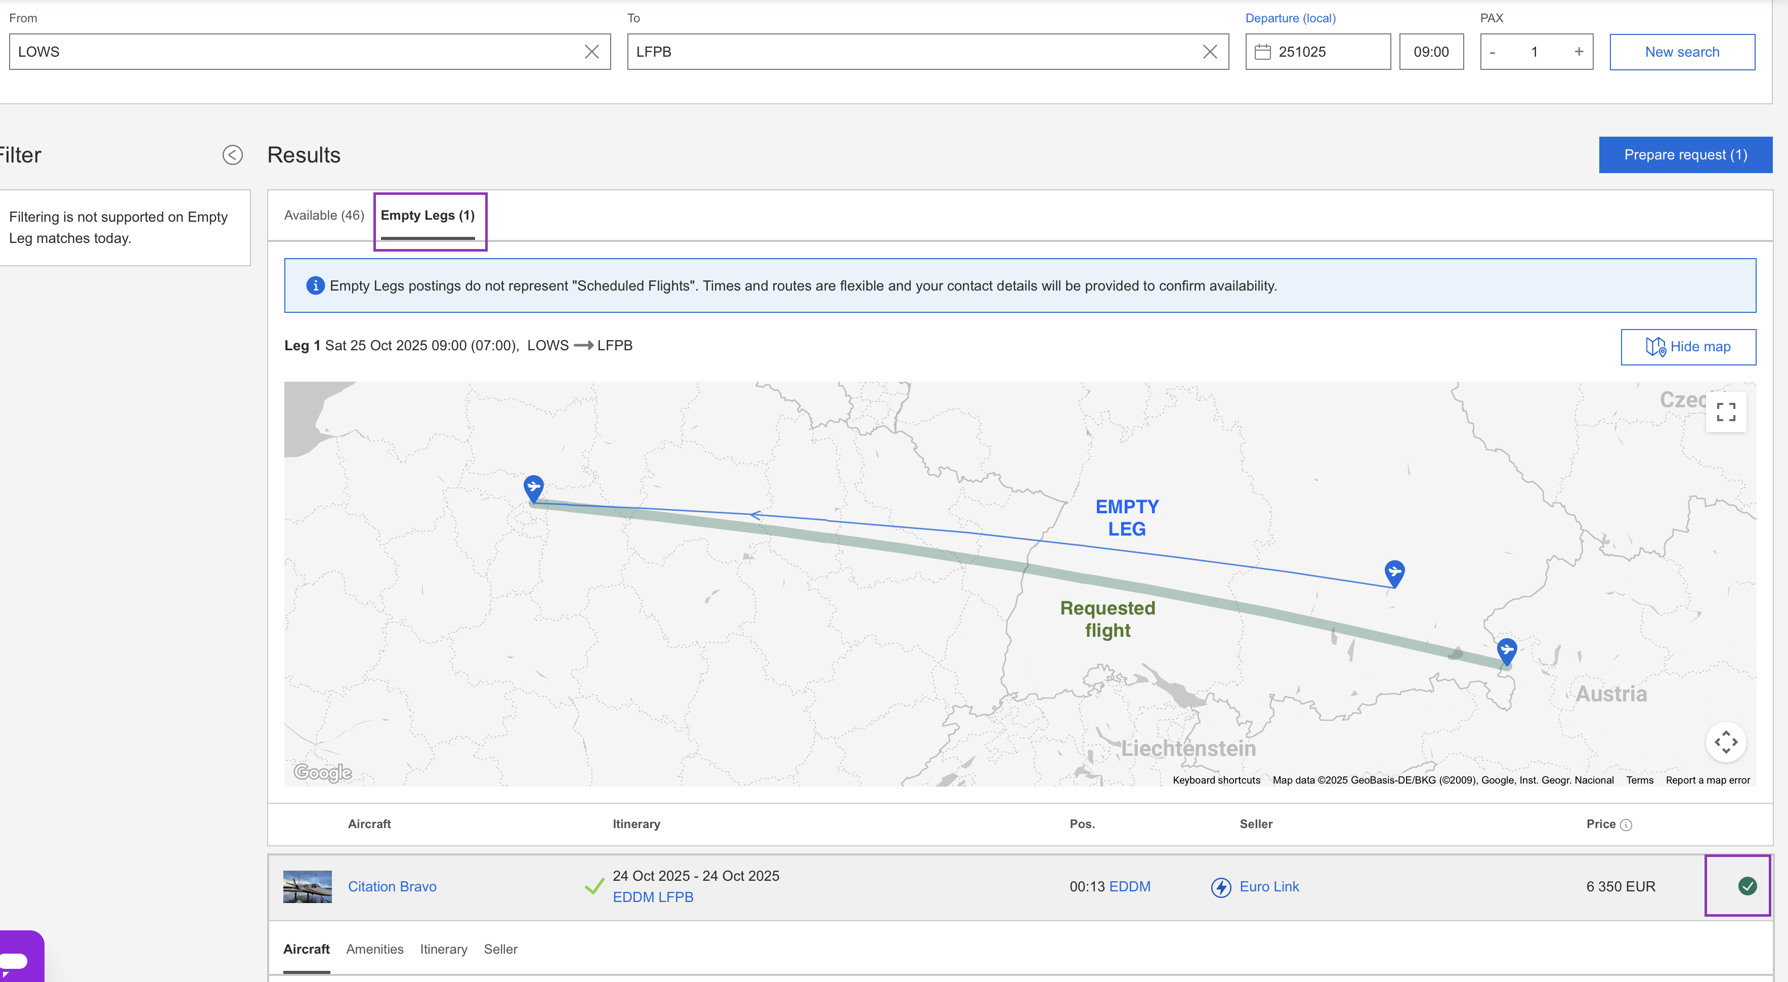Start a New search
This screenshot has height=982, width=1788.
[x=1681, y=52]
